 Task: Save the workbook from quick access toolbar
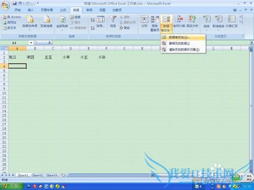coord(15,3)
